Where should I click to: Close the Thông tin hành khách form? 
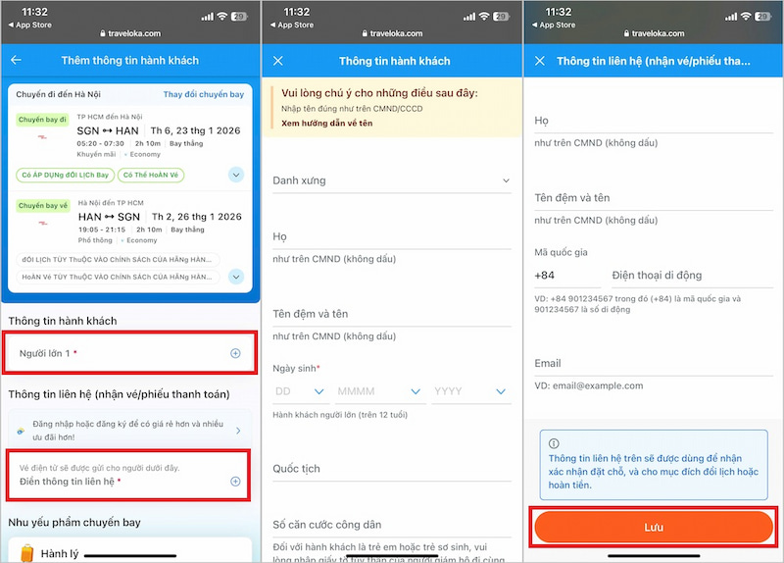(x=278, y=61)
